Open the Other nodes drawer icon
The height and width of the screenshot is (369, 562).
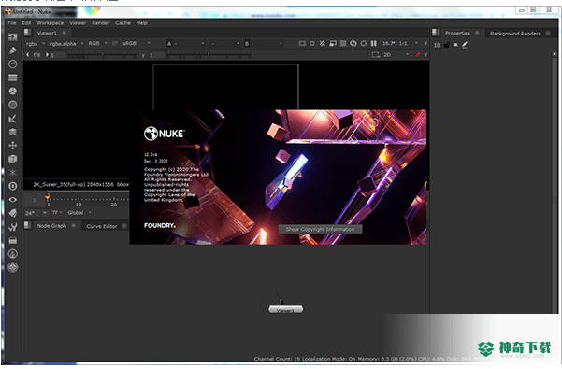13,240
